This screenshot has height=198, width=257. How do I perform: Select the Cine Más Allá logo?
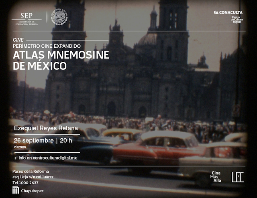point(216,177)
